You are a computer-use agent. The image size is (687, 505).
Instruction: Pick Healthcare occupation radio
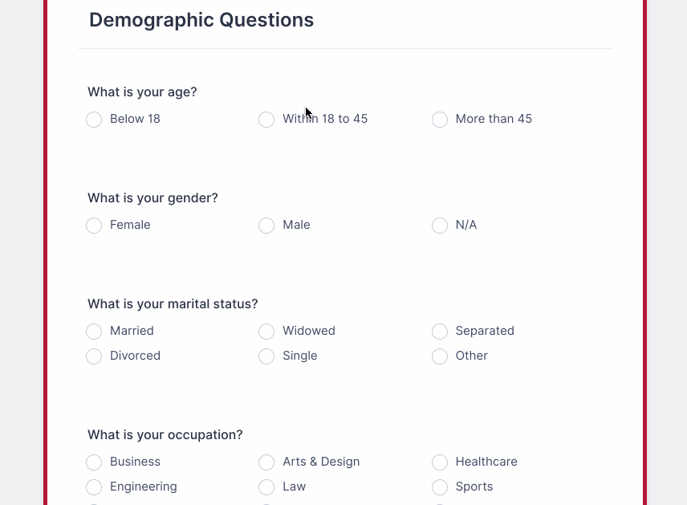coord(440,462)
